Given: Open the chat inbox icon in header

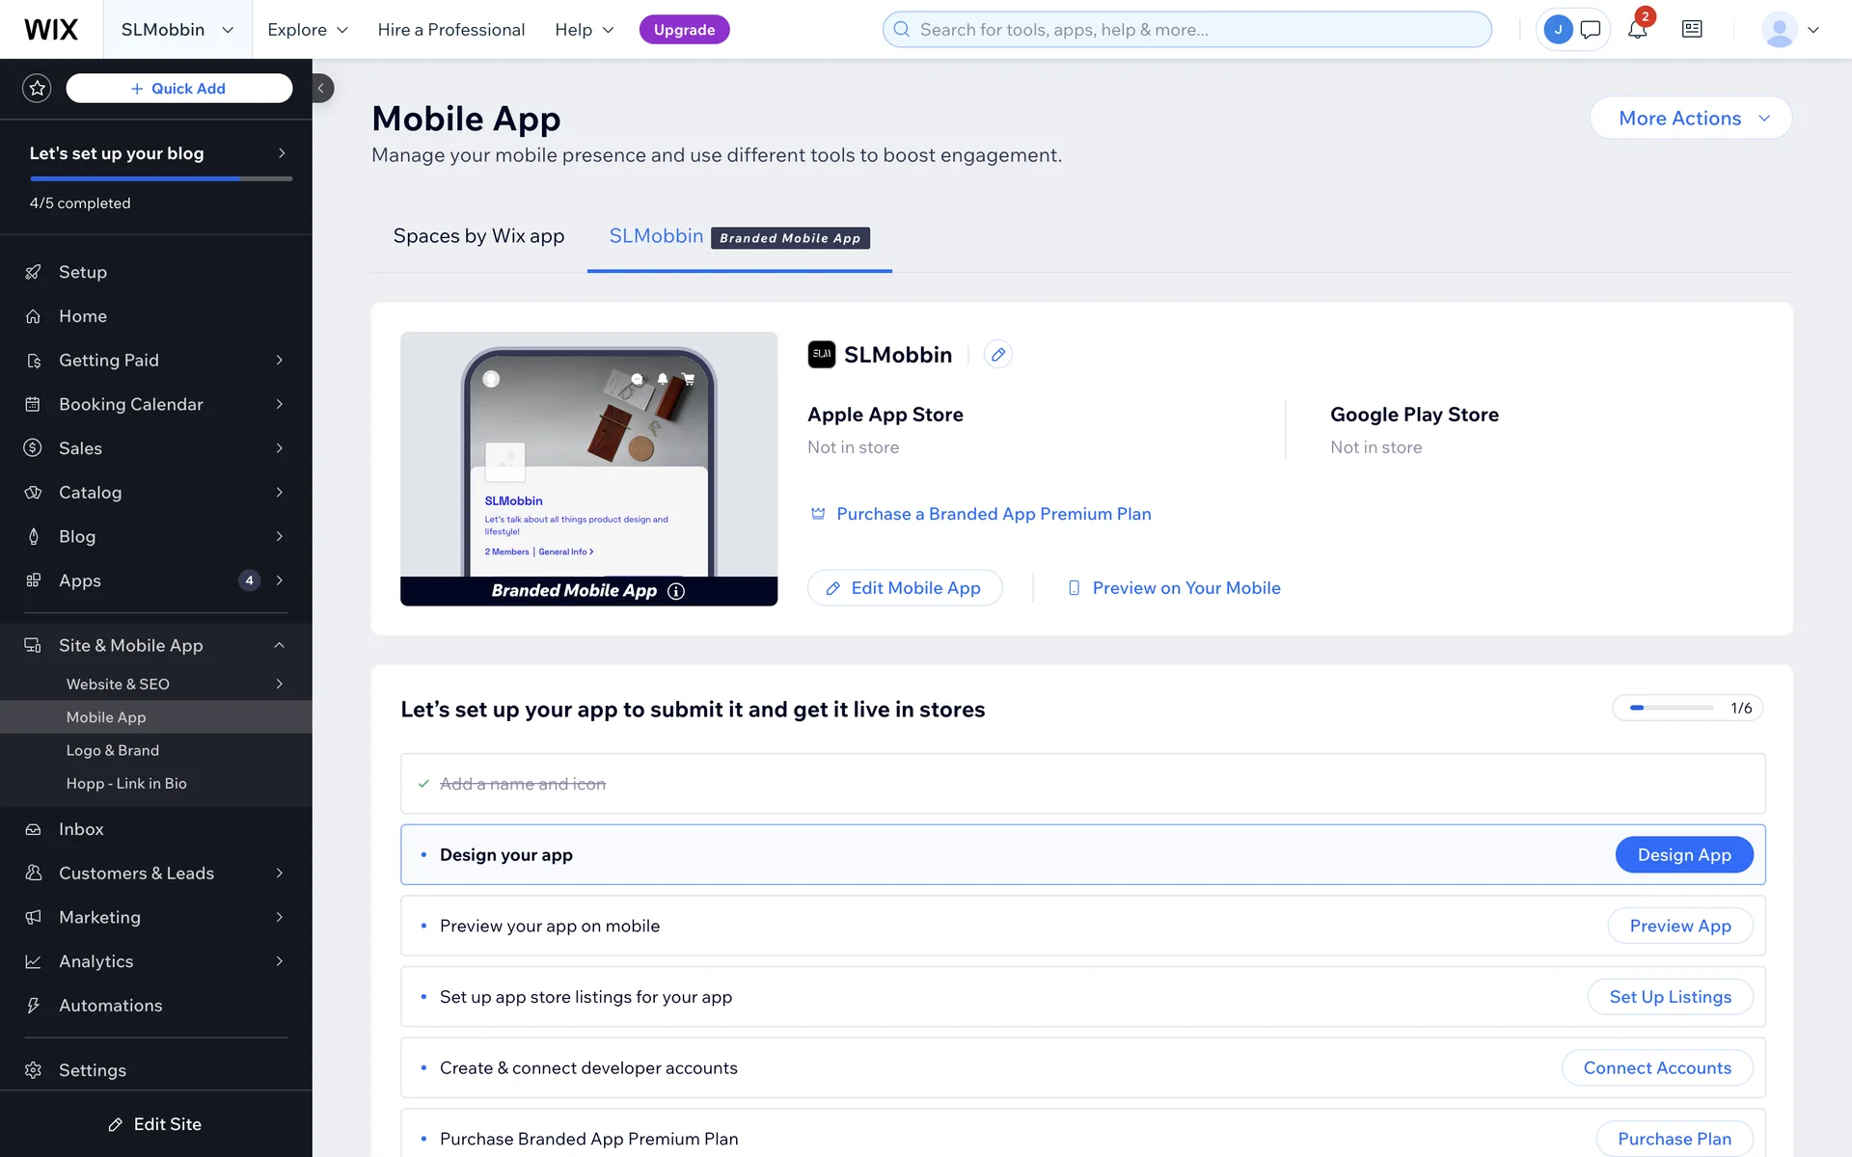Looking at the screenshot, I should click(1591, 30).
